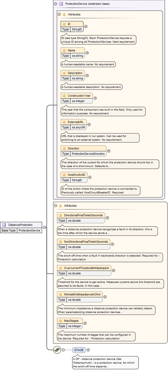Expand the Direction attribute plus button
168x370 pixels.
pyautogui.click(x=109, y=151)
